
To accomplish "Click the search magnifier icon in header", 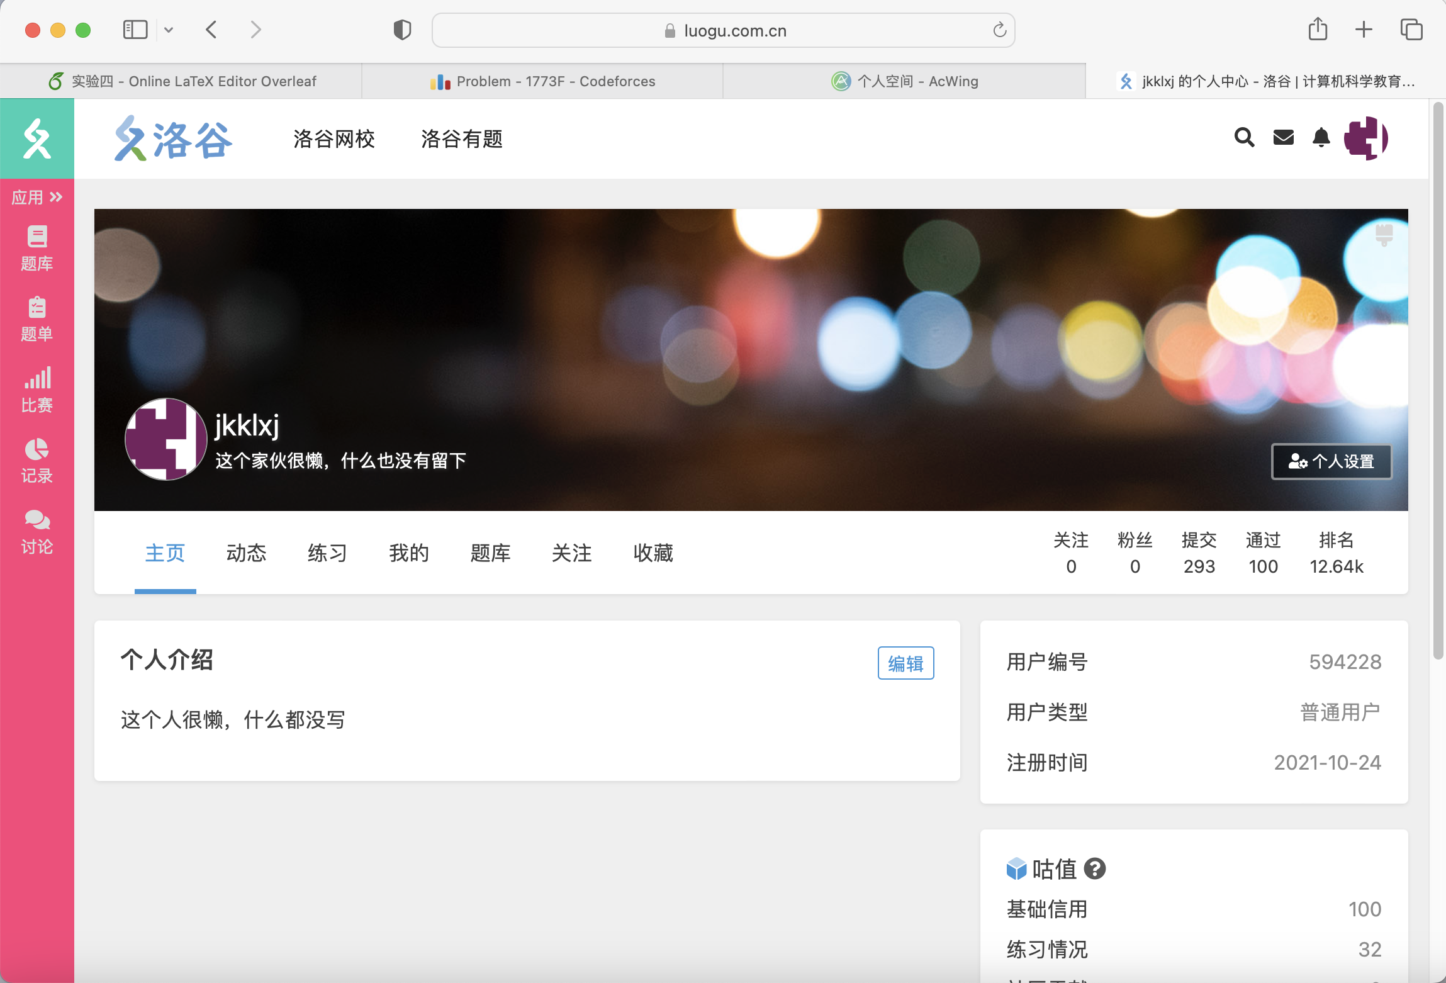I will click(1244, 138).
